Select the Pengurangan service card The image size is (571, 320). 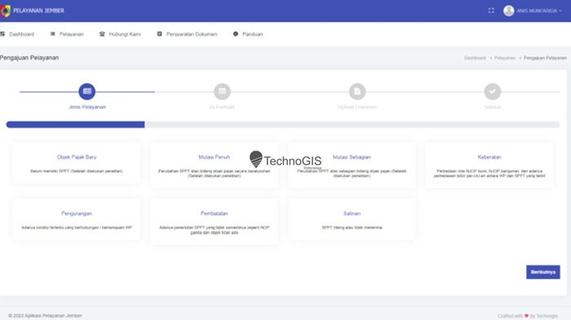coord(77,219)
